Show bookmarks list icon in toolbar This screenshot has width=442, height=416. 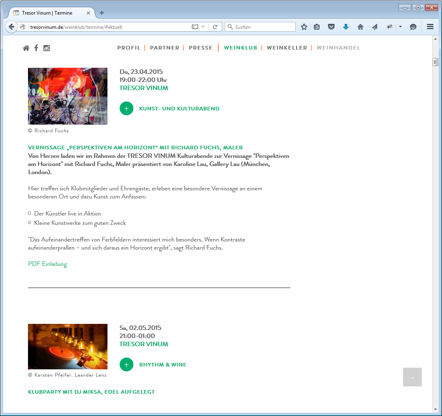click(x=317, y=27)
